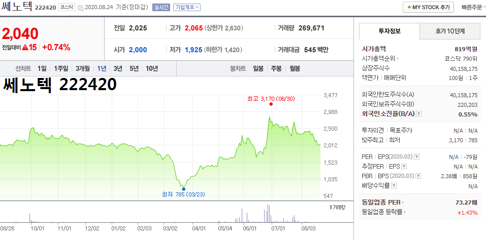Click the current price 2,040
The height and width of the screenshot is (240, 486).
(20, 33)
